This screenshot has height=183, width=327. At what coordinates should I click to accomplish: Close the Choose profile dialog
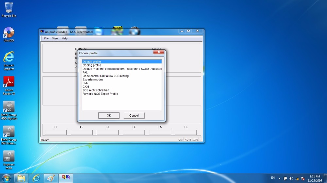coord(159,52)
